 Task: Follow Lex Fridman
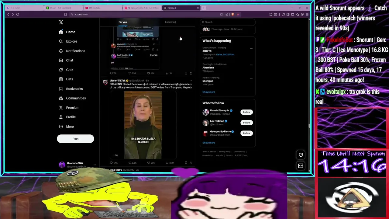(x=246, y=123)
